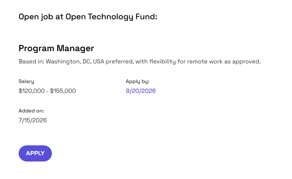Click the 'Based in: Washington, DC' location line
The height and width of the screenshot is (179, 292).
[x=139, y=62]
